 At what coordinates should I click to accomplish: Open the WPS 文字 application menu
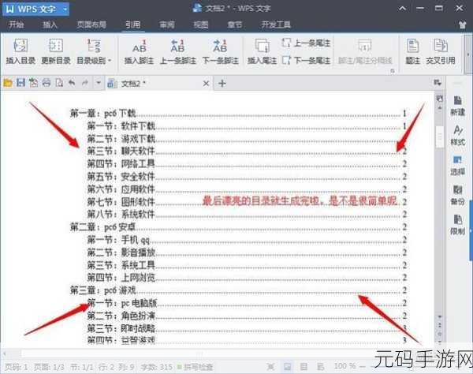tap(36, 9)
